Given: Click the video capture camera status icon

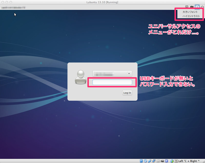Looking at the screenshot, I should click(x=162, y=161).
